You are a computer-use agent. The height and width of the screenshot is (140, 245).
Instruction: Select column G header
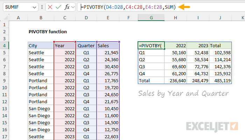tap(151, 17)
